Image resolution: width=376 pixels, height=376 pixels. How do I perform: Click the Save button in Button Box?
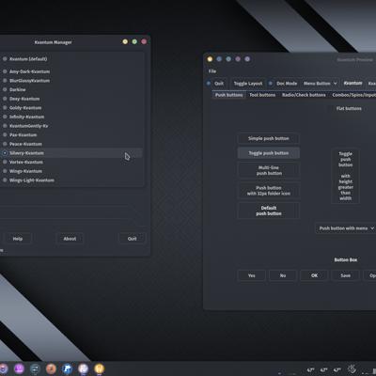[345, 275]
